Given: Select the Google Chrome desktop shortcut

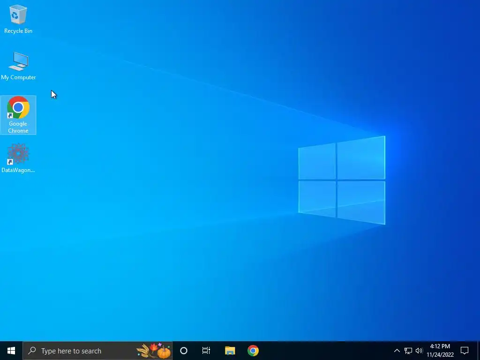Looking at the screenshot, I should tap(18, 115).
